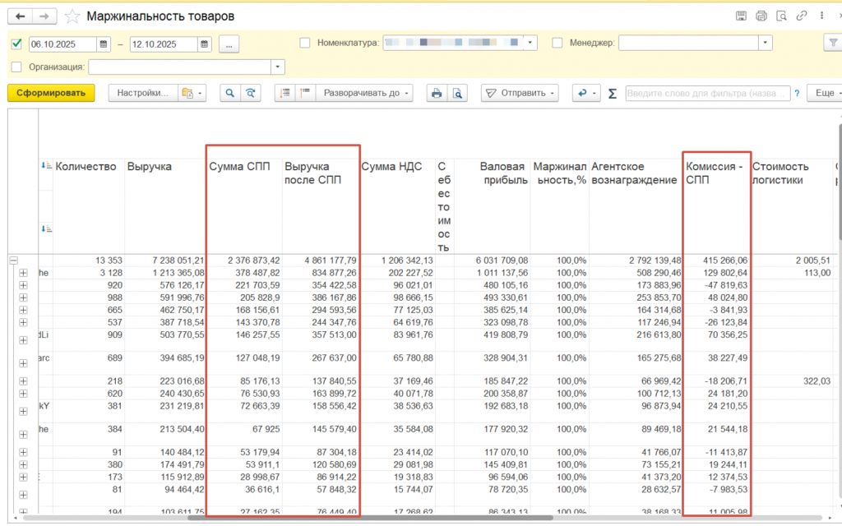
Task: Open the Еще menu
Action: coord(823,93)
